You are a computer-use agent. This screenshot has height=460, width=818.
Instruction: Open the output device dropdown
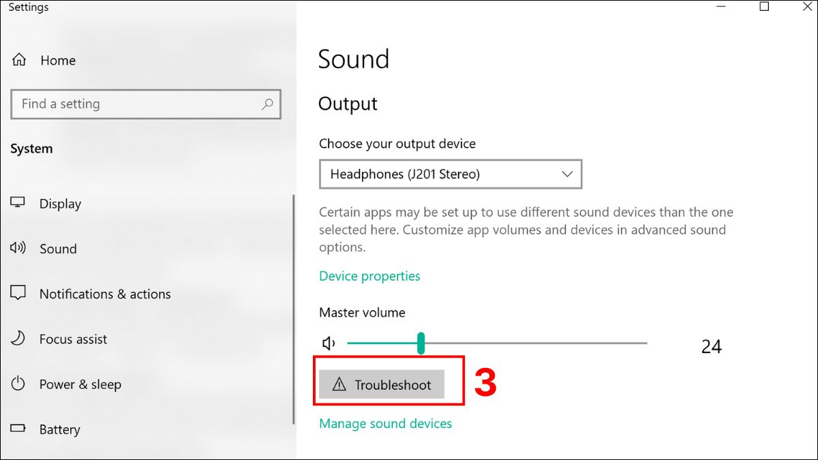pyautogui.click(x=450, y=174)
